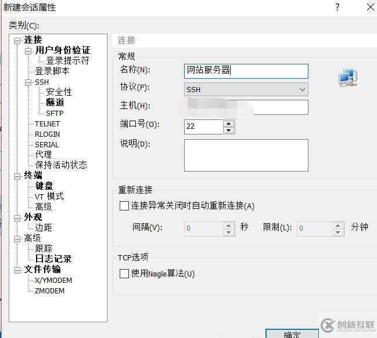Open the 日志记录 settings item
The image size is (377, 338).
[53, 259]
